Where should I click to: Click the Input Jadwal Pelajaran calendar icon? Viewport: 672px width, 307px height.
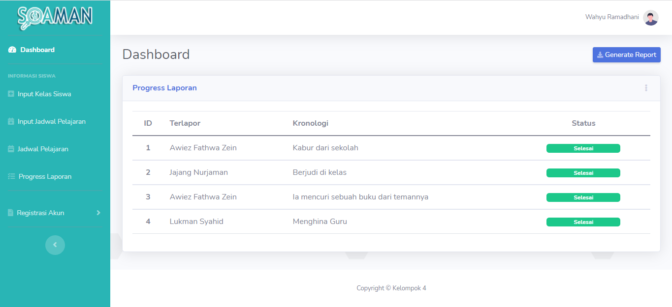point(11,121)
